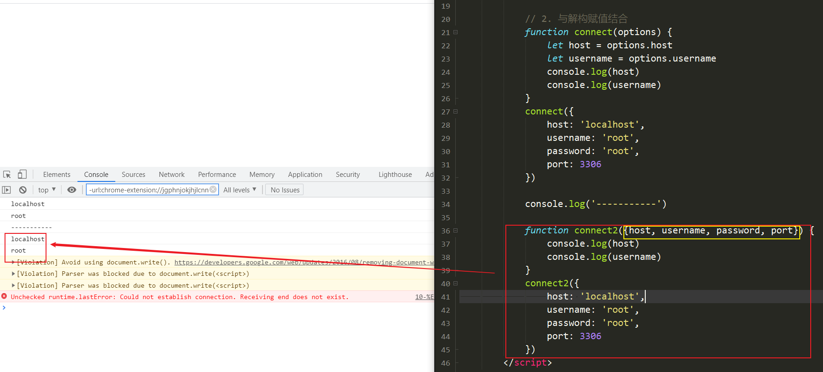Clear the console with the ban icon
823x372 pixels.
(x=23, y=190)
